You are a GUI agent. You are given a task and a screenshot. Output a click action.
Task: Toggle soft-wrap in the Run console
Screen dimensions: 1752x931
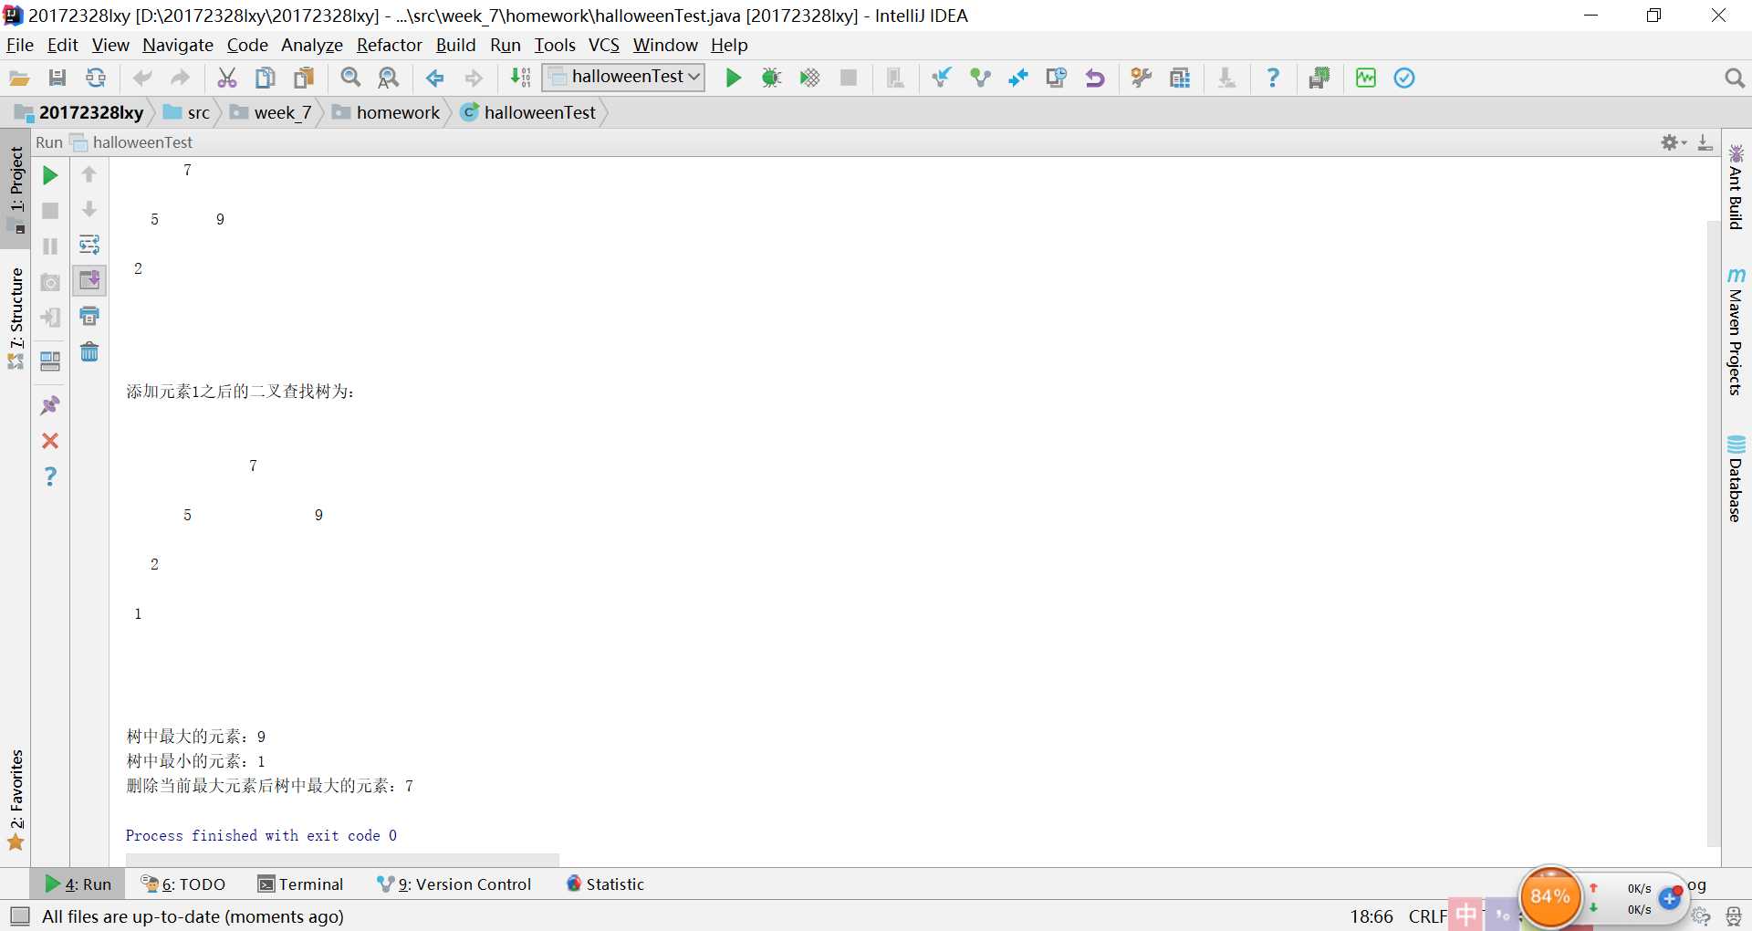89,245
